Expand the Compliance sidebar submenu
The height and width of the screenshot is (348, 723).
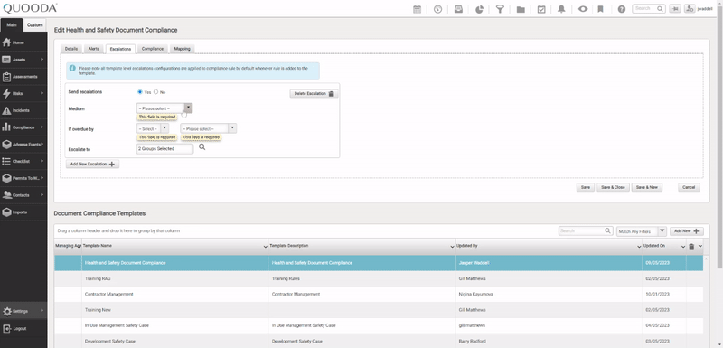42,127
